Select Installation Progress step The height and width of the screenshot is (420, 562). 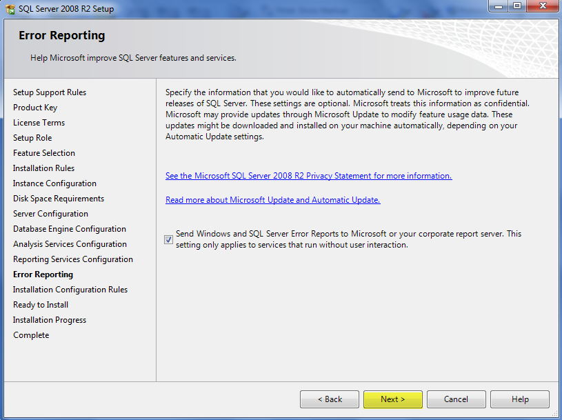click(x=50, y=320)
